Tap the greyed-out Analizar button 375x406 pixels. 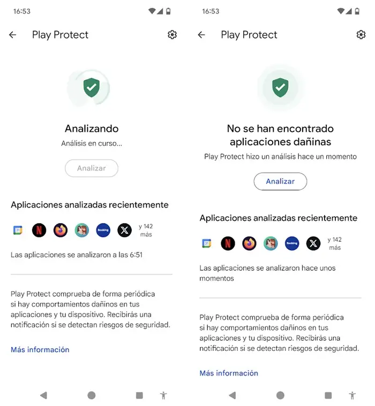[x=92, y=168]
